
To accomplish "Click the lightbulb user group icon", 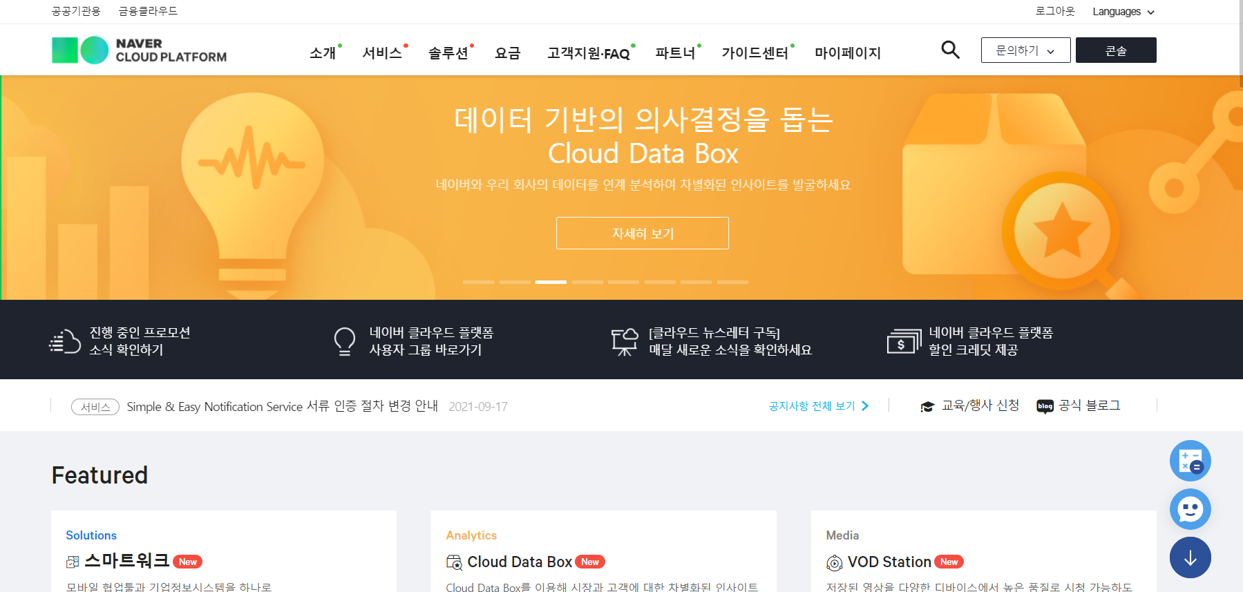I will pos(344,341).
